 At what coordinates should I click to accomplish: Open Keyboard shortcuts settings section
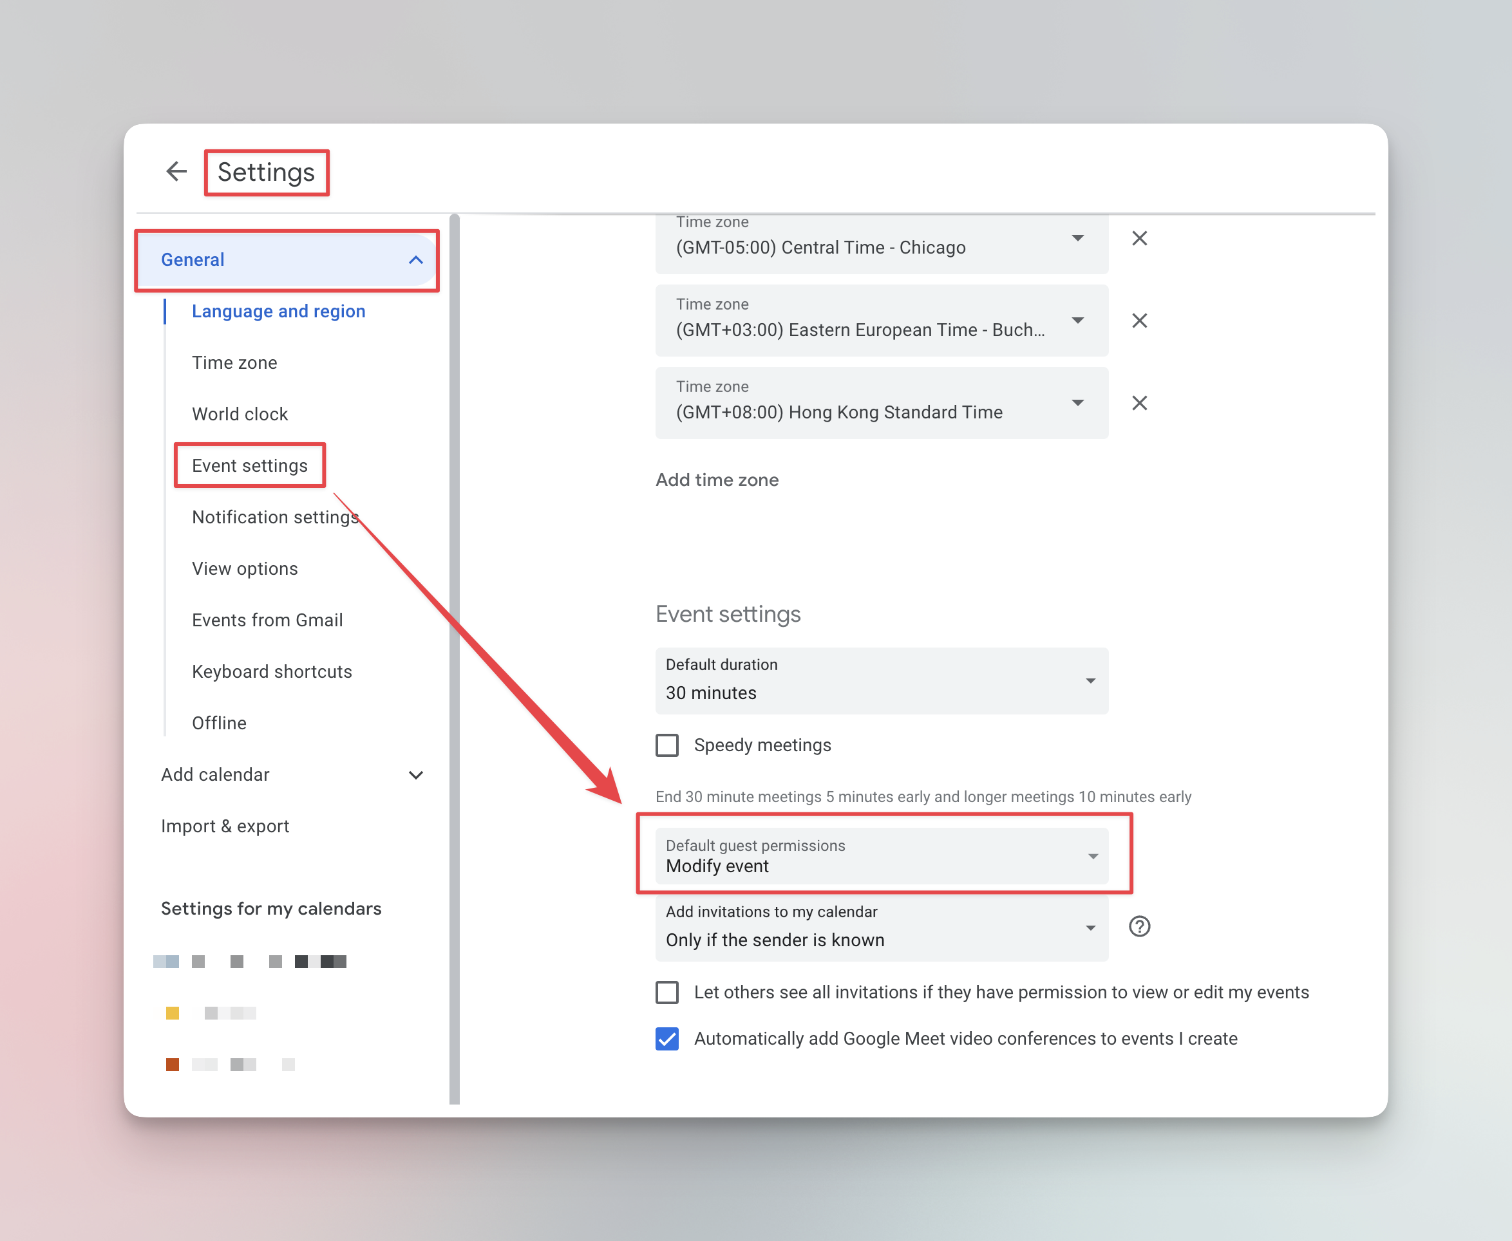point(272,671)
